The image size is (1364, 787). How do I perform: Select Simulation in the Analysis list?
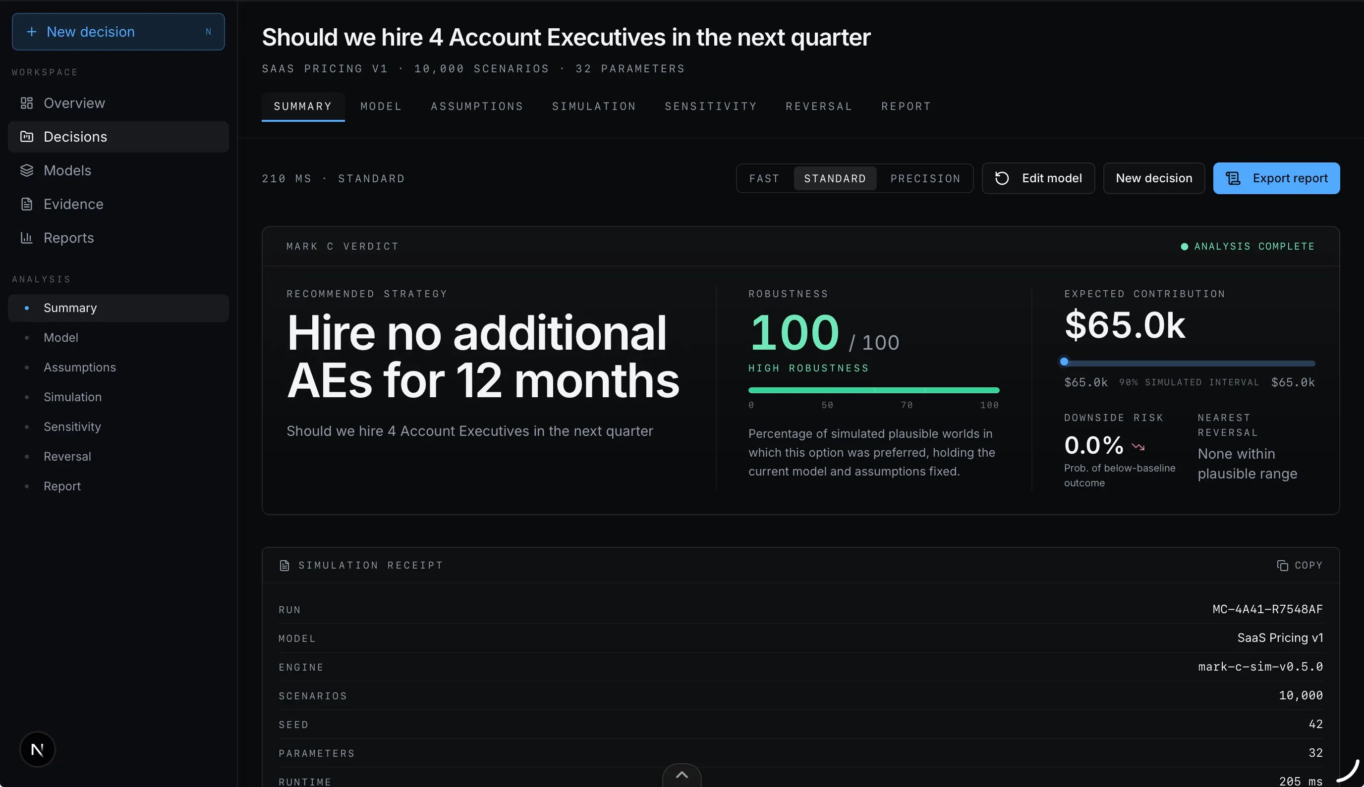pyautogui.click(x=118, y=397)
